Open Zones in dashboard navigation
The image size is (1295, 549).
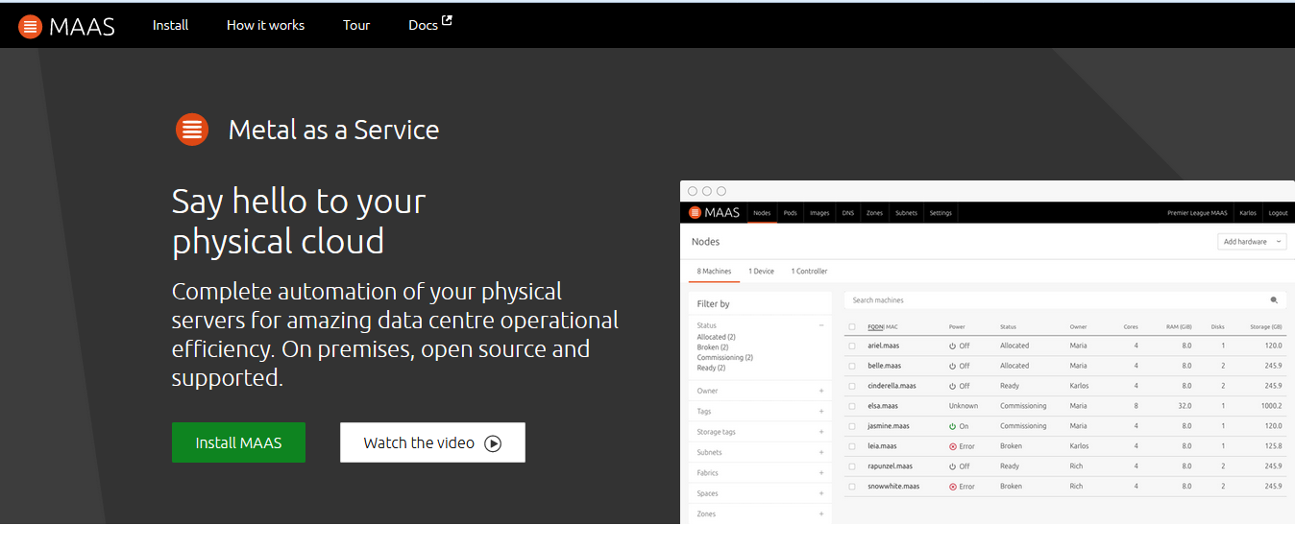click(x=874, y=213)
